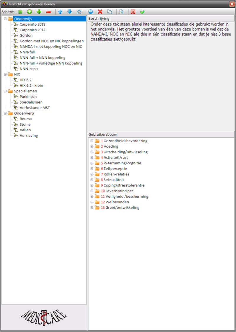Click the green checkmark confirm icon
This screenshot has width=236, height=332.
(x=142, y=12)
